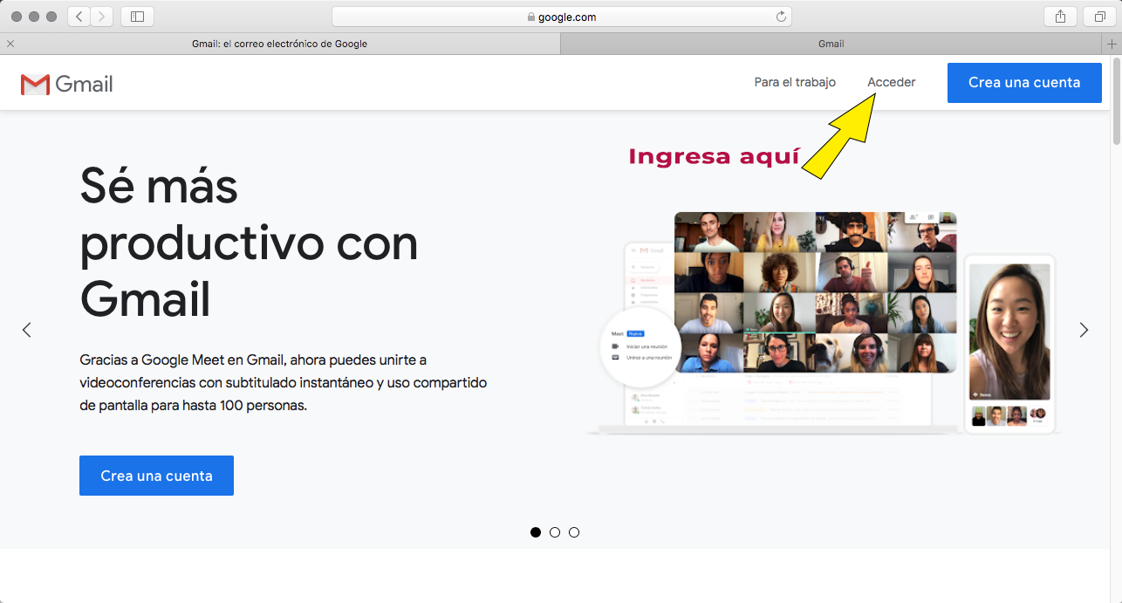Viewport: 1122px width, 603px height.
Task: Go back with Safari's back arrow
Action: tap(79, 17)
